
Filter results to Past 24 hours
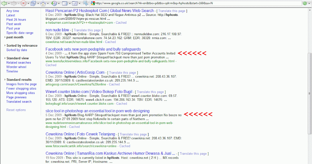pos(16,20)
